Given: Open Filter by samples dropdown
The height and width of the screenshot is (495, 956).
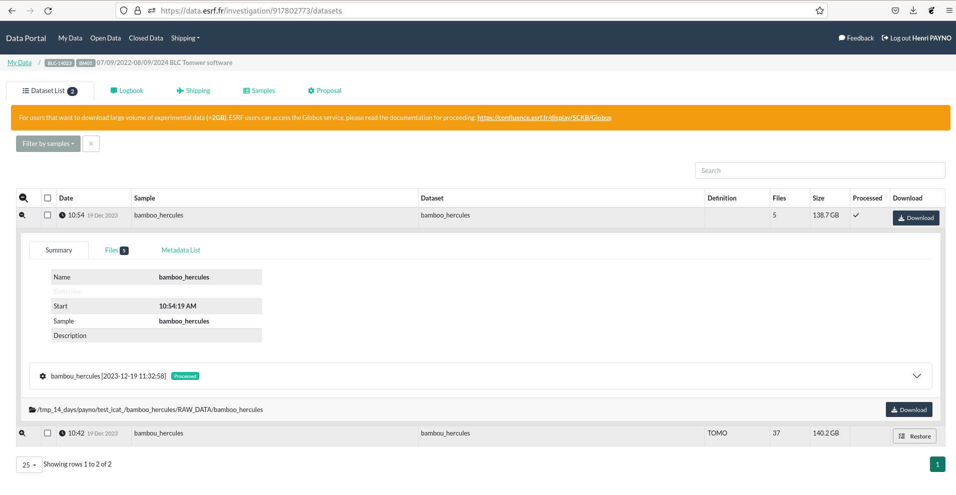Looking at the screenshot, I should (x=48, y=143).
